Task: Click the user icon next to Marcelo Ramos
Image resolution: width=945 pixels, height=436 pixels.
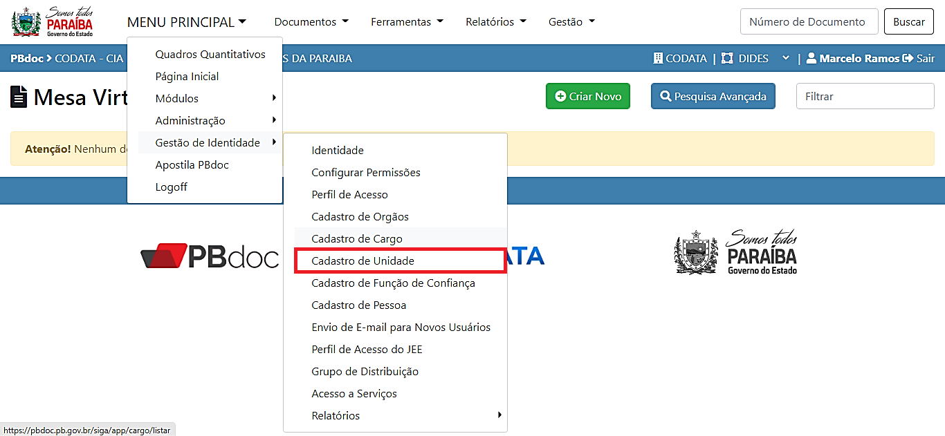Action: click(x=811, y=59)
